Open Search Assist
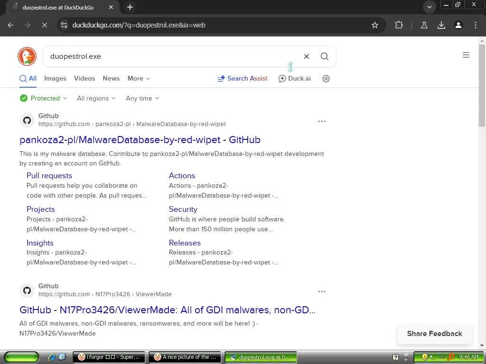The image size is (486, 364). point(243,78)
